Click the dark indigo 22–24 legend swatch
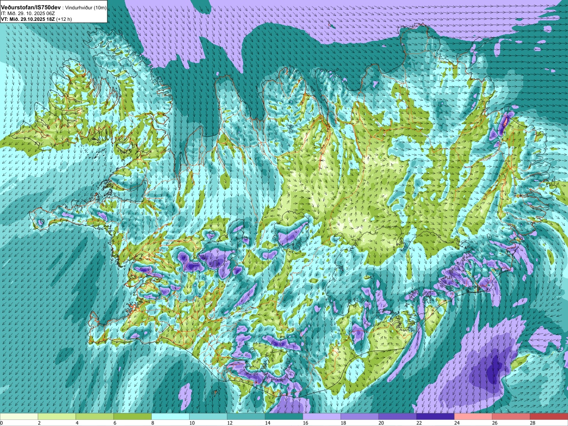 [435, 417]
